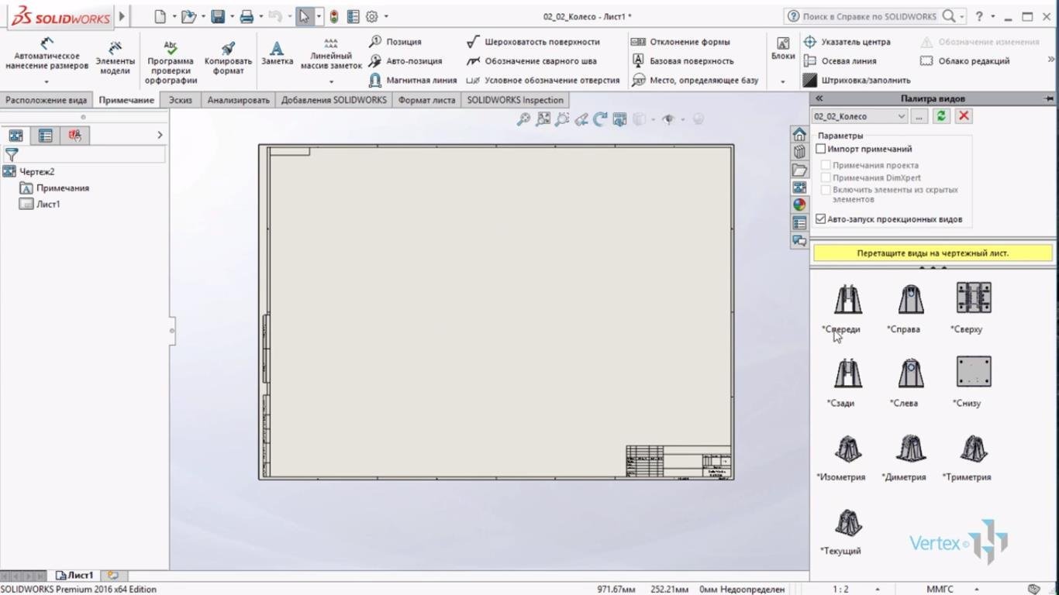Select the Лист1 sheet tab at bottom
This screenshot has width=1059, height=595.
pyautogui.click(x=74, y=576)
